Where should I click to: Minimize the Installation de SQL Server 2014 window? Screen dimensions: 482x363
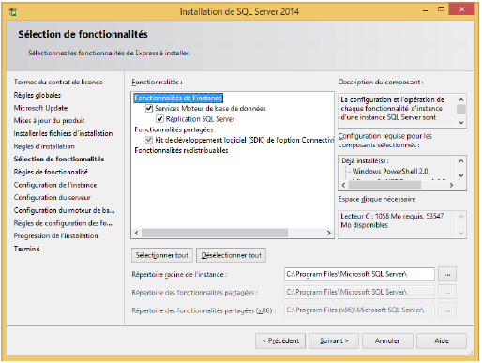point(426,11)
